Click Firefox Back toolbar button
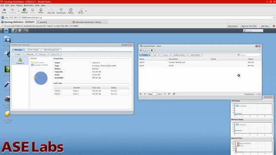276x155 pixels. click(4, 11)
